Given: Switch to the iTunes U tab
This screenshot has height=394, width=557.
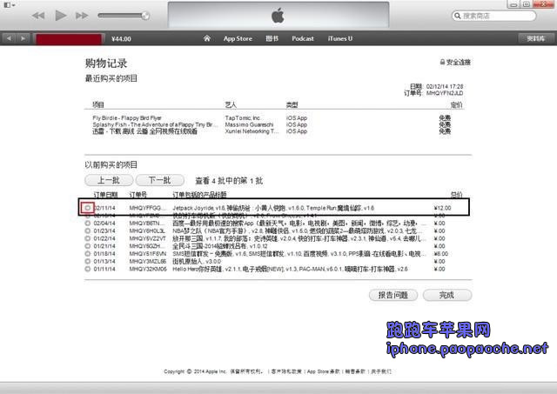Looking at the screenshot, I should coord(340,38).
